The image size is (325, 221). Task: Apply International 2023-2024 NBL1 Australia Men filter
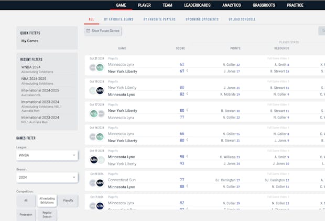[40, 120]
